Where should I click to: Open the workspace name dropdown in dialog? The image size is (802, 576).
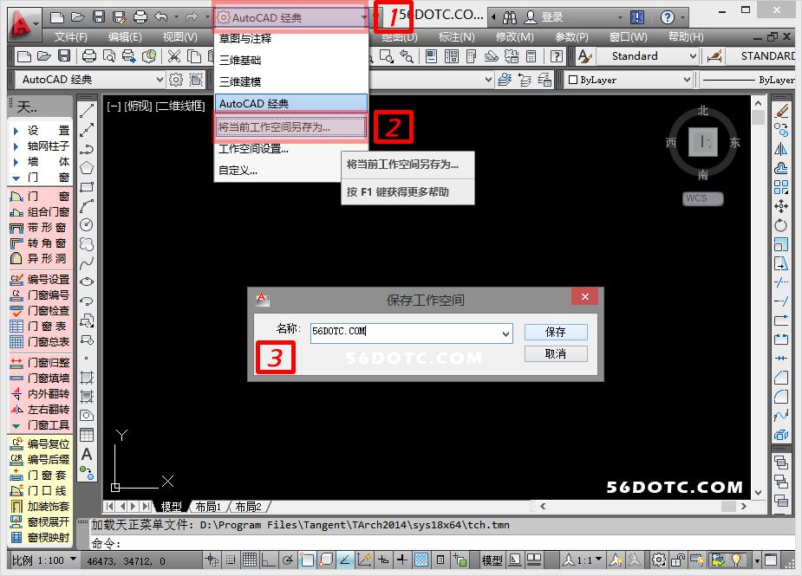coord(506,333)
